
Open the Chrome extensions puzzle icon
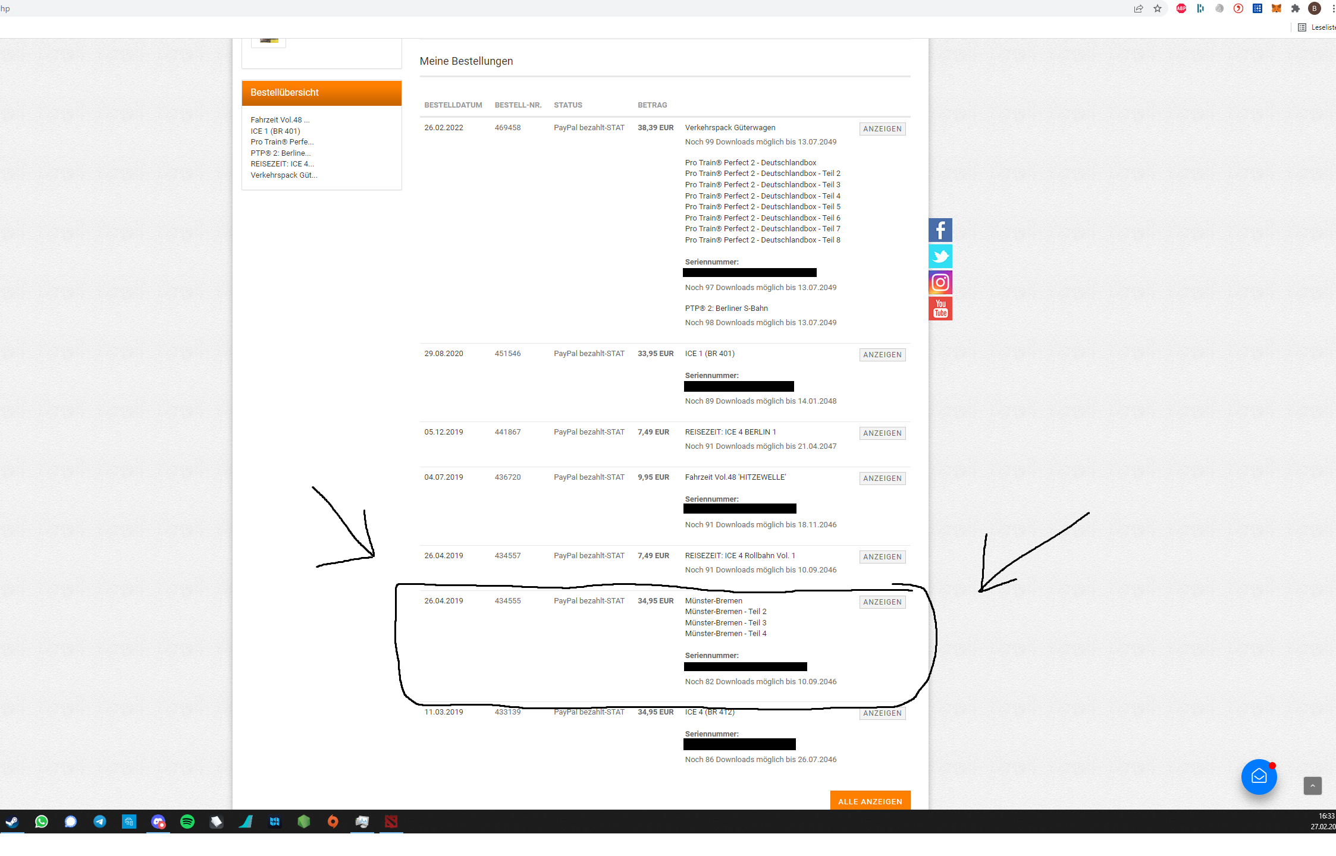pos(1296,8)
